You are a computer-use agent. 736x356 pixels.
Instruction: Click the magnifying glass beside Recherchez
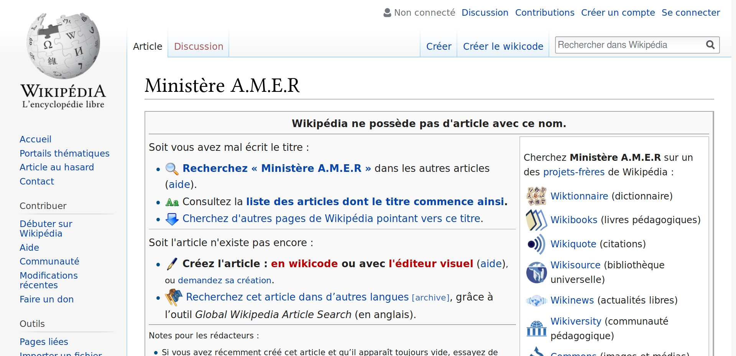tap(172, 168)
